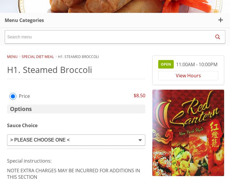Click the H1. STEAMED BROCCOLI breadcrumb text

(x=78, y=57)
